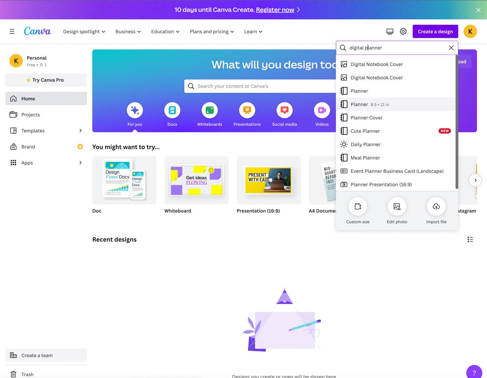
Task: Go to Home in sidebar
Action: tap(46, 99)
